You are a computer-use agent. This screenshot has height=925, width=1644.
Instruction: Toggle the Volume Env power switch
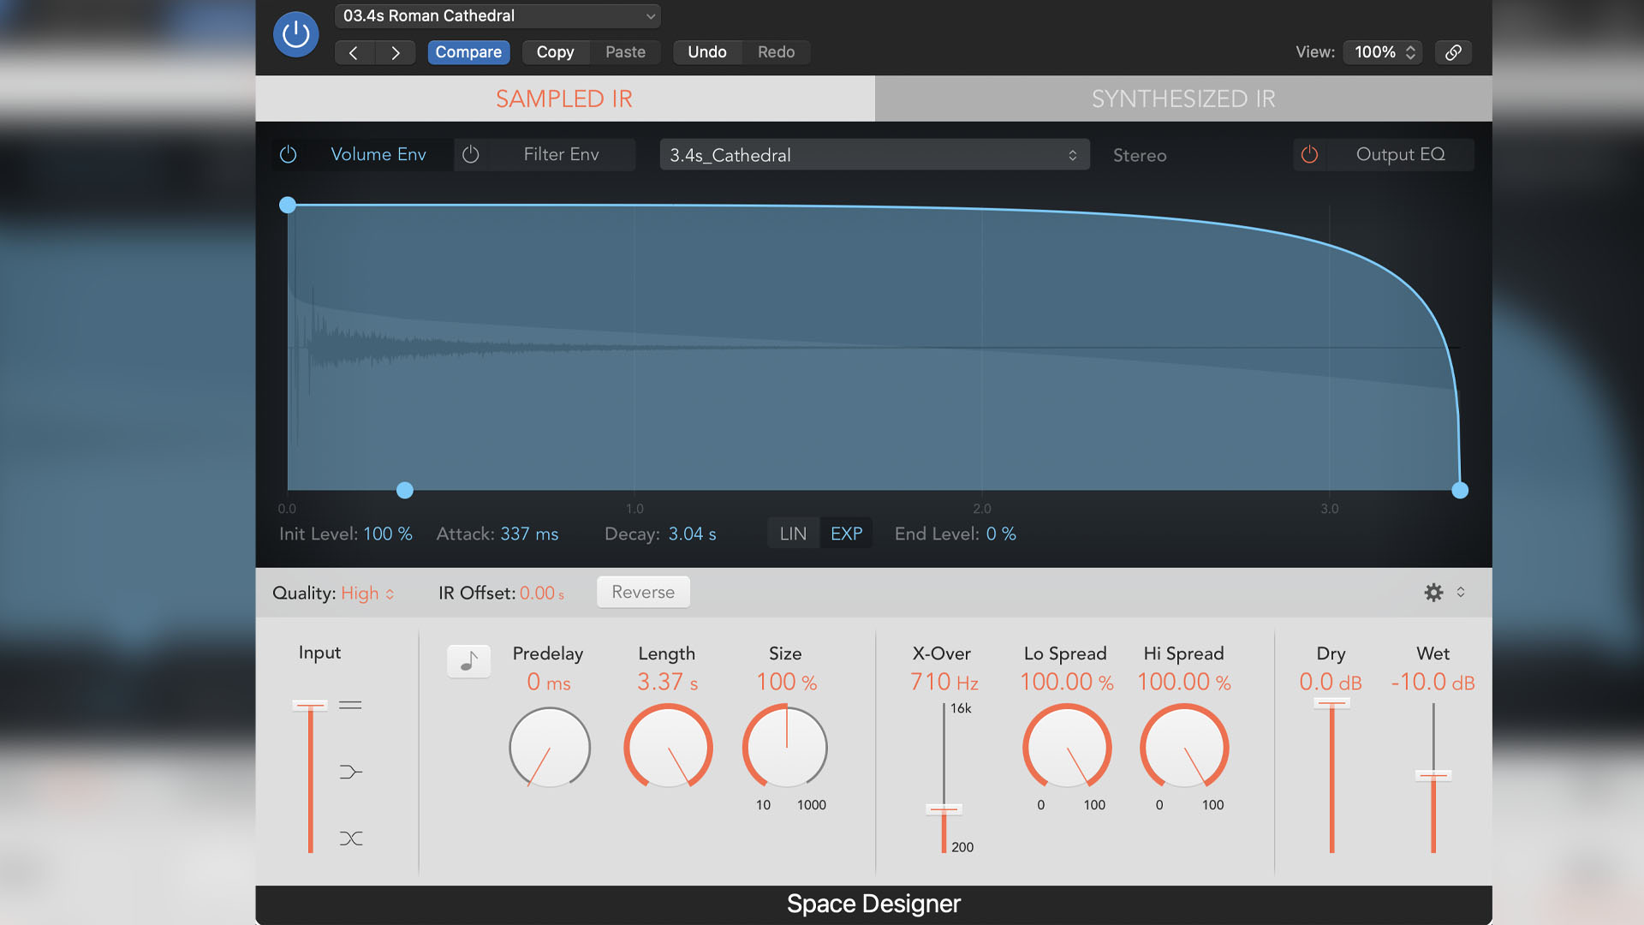tap(288, 154)
